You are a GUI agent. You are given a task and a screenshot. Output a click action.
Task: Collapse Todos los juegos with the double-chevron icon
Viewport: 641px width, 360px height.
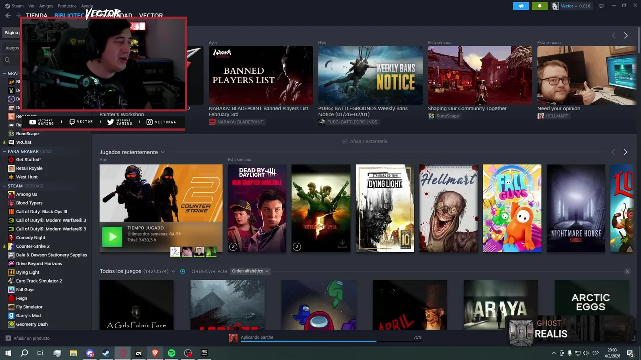click(x=627, y=271)
